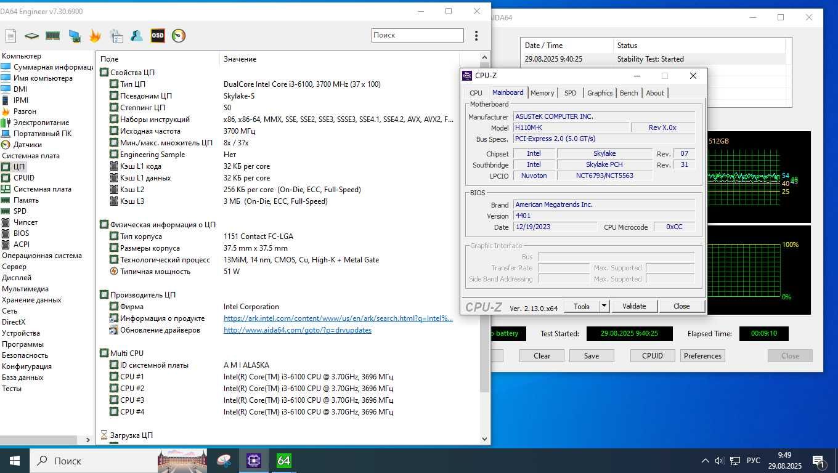
Task: Expand Компьютер category in tree
Action: [x=22, y=56]
